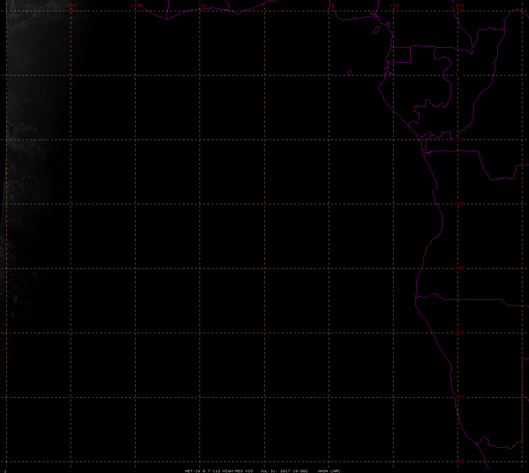Image resolution: width=529 pixels, height=473 pixels.
Task: Click the 15W longitude label
Action: (72, 5)
